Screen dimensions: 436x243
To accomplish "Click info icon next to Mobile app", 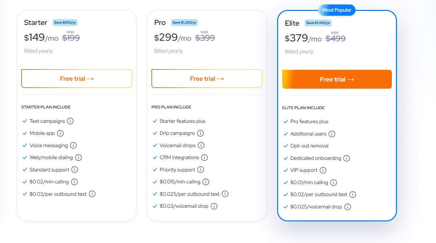I will [x=60, y=133].
